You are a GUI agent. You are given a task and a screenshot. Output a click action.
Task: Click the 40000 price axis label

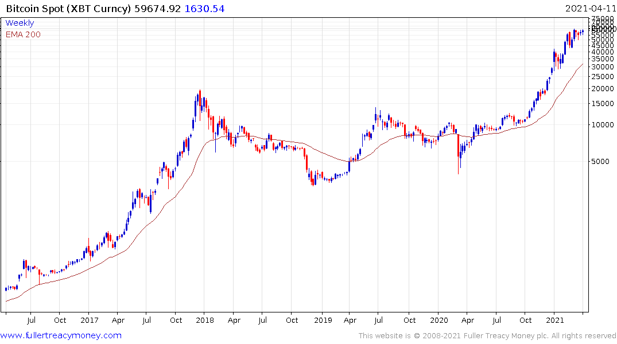pos(603,52)
